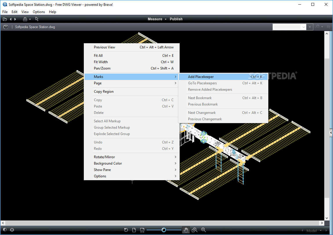The height and width of the screenshot is (235, 333).
Task: Expand the side pane collapse arrow
Action: pos(331,133)
